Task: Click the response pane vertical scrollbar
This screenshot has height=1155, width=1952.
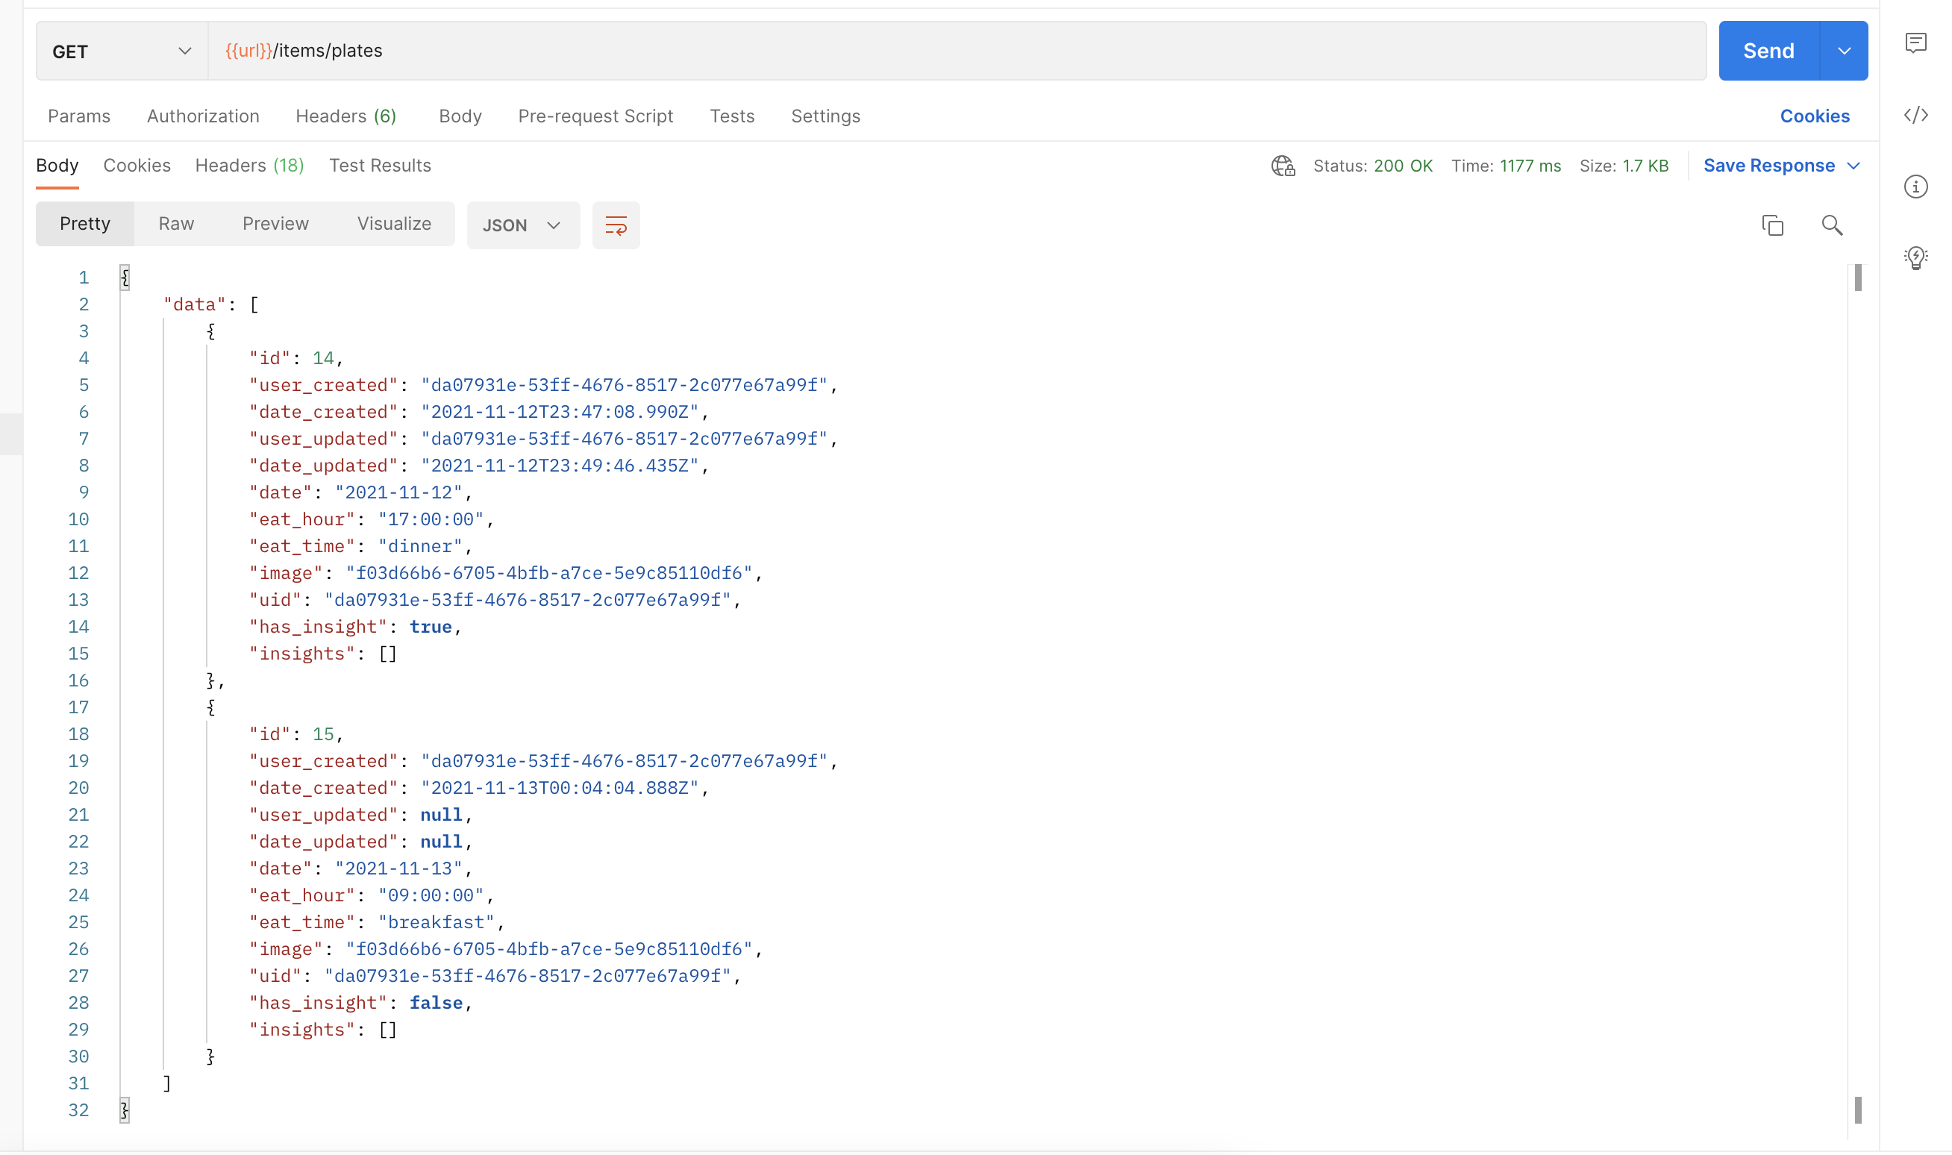Action: [x=1857, y=701]
